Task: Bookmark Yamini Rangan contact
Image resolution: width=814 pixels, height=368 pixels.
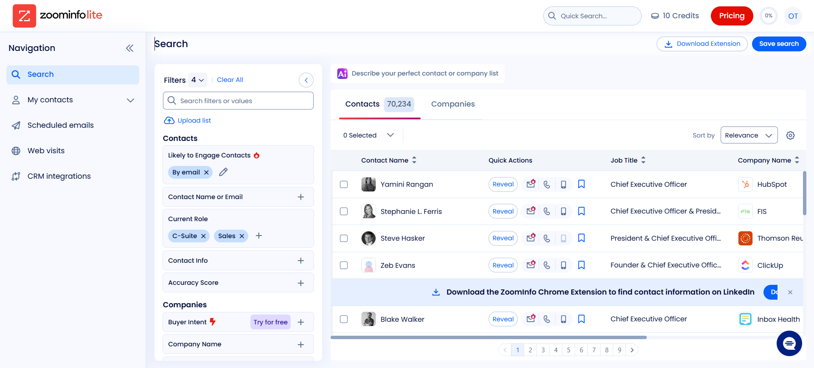Action: pos(581,184)
